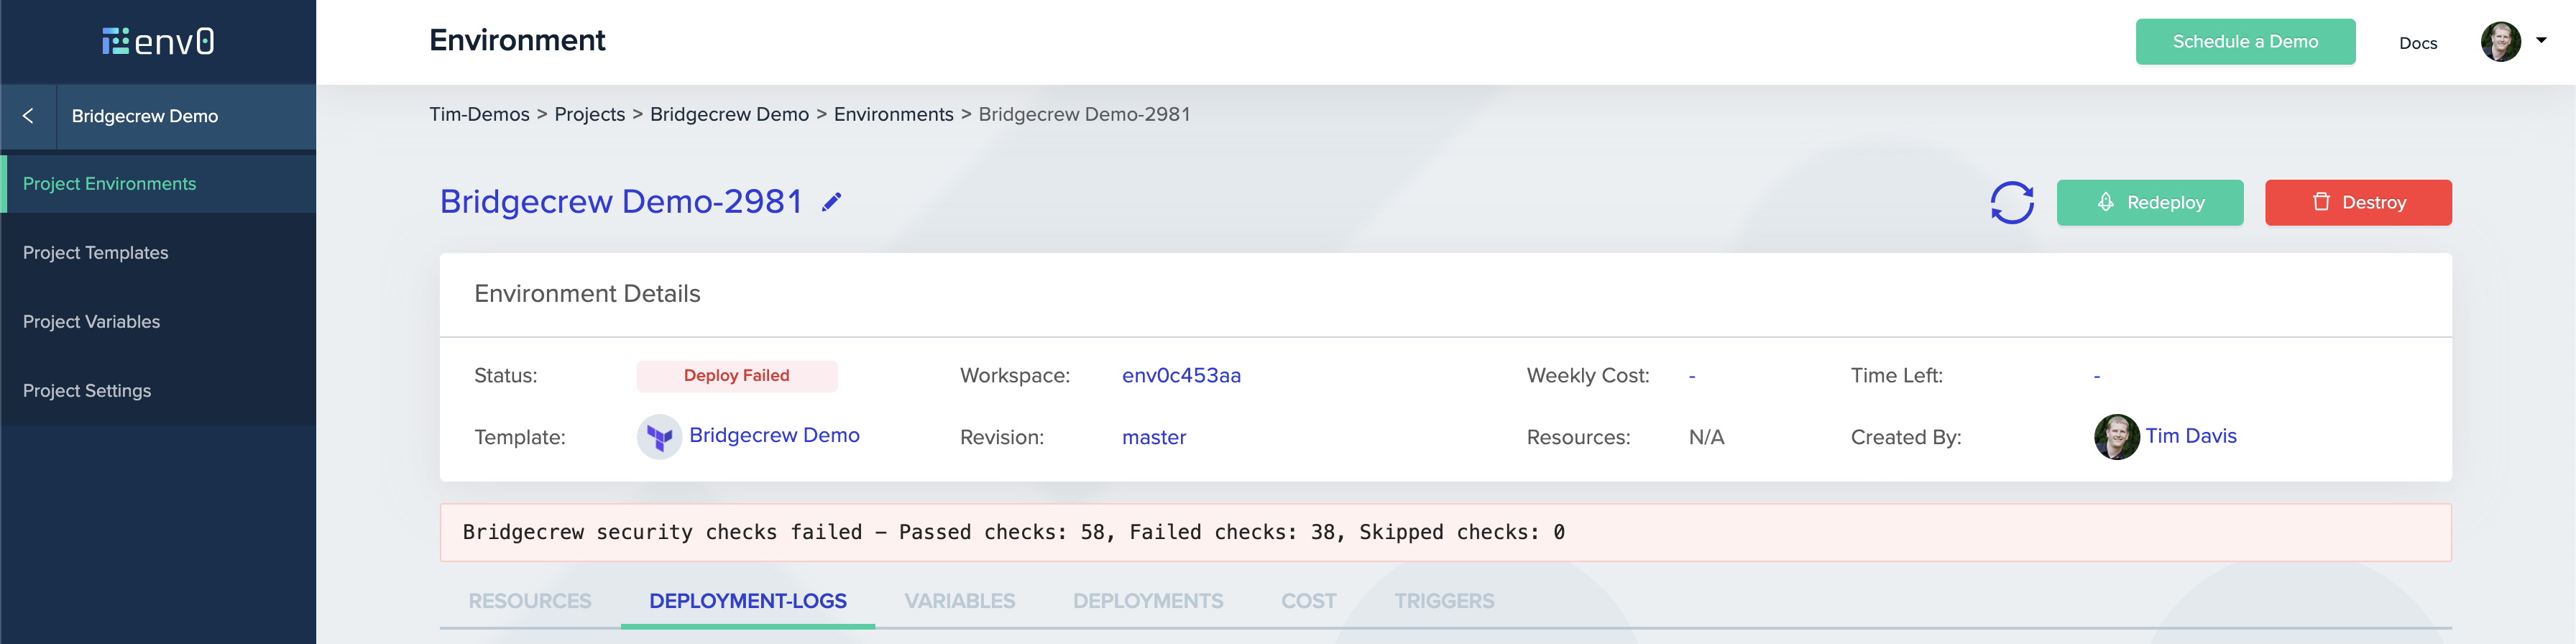Open the Docs link
Screen dimensions: 2576x644
coord(2418,43)
